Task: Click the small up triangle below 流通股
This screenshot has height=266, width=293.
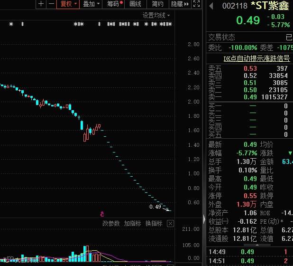Action: pyautogui.click(x=257, y=245)
